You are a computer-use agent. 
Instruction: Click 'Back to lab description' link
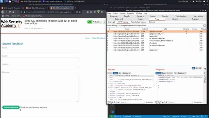(x=33, y=29)
